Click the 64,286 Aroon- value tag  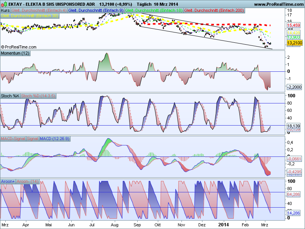[293, 194]
